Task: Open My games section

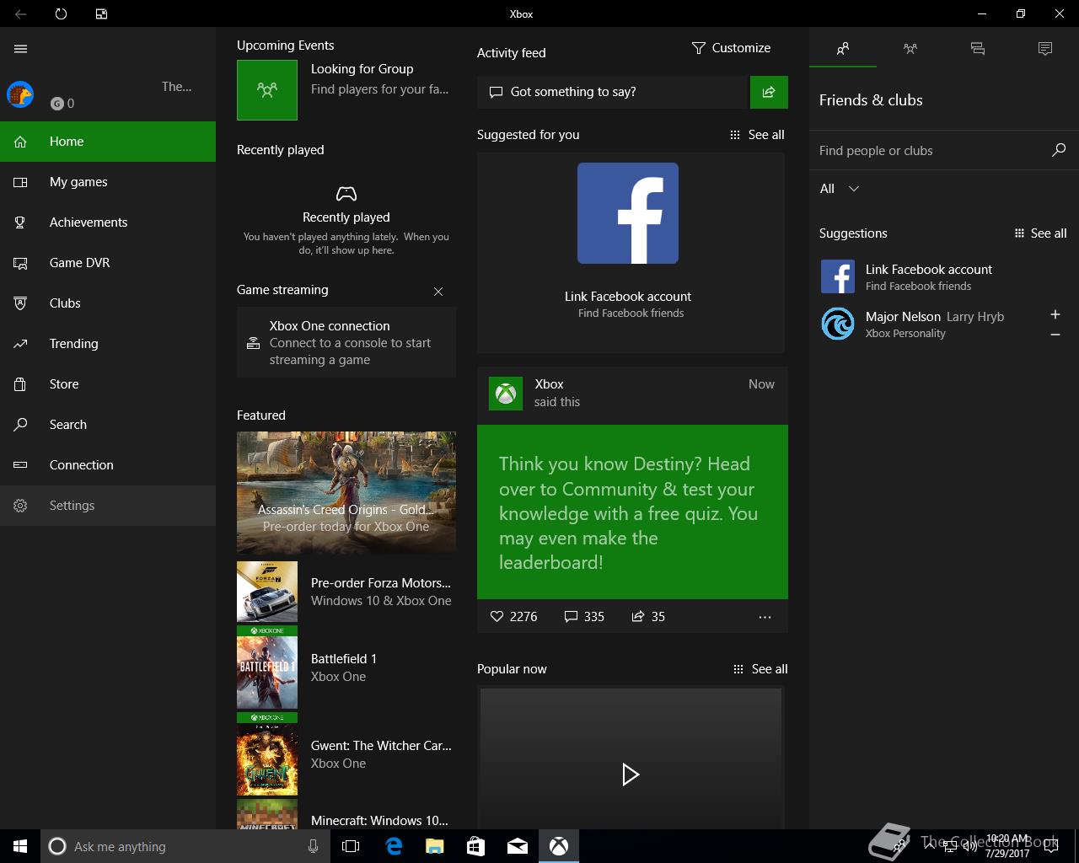Action: point(108,182)
